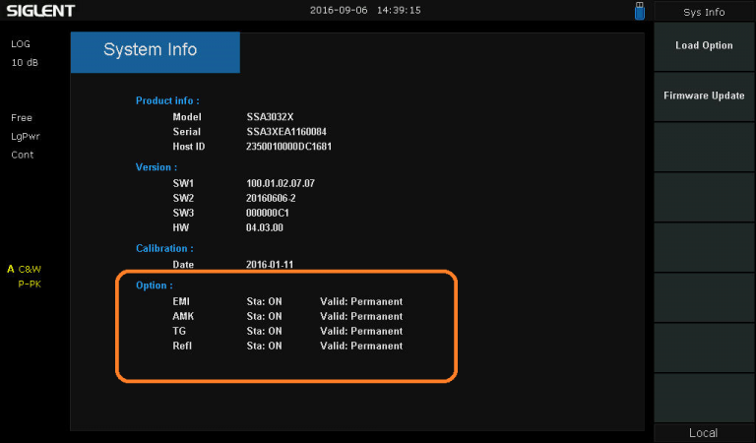Screen dimensions: 756x443
Task: Click the SIGLENT logo
Action: [x=40, y=11]
